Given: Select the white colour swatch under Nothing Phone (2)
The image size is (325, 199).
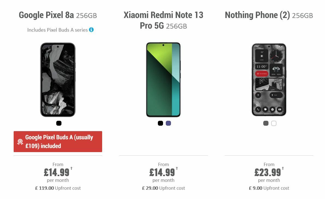Looking at the screenshot, I should click(x=273, y=123).
